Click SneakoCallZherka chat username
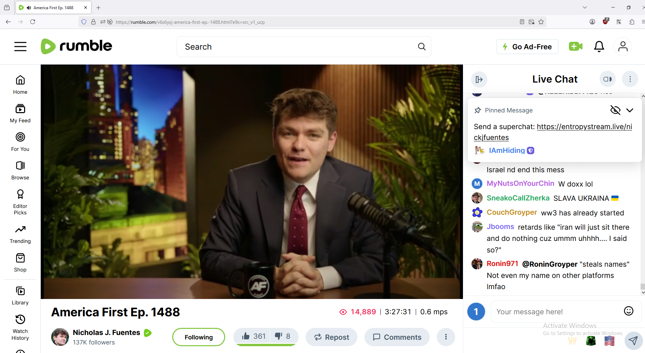 click(518, 198)
